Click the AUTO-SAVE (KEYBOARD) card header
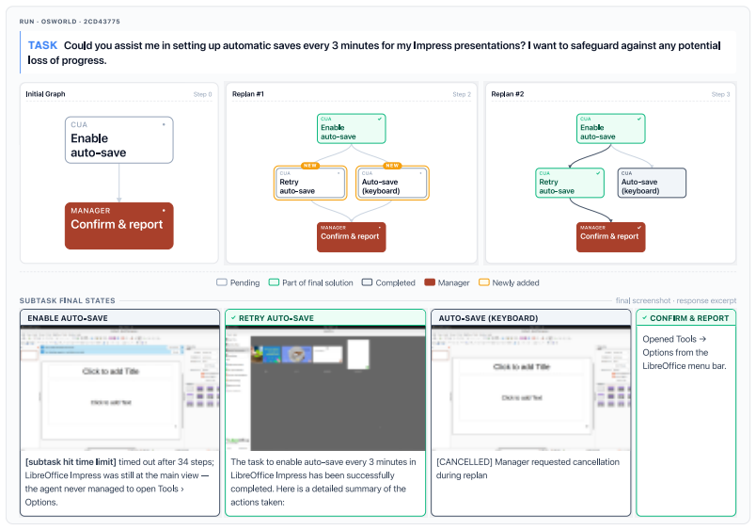The image size is (756, 530). tap(531, 318)
